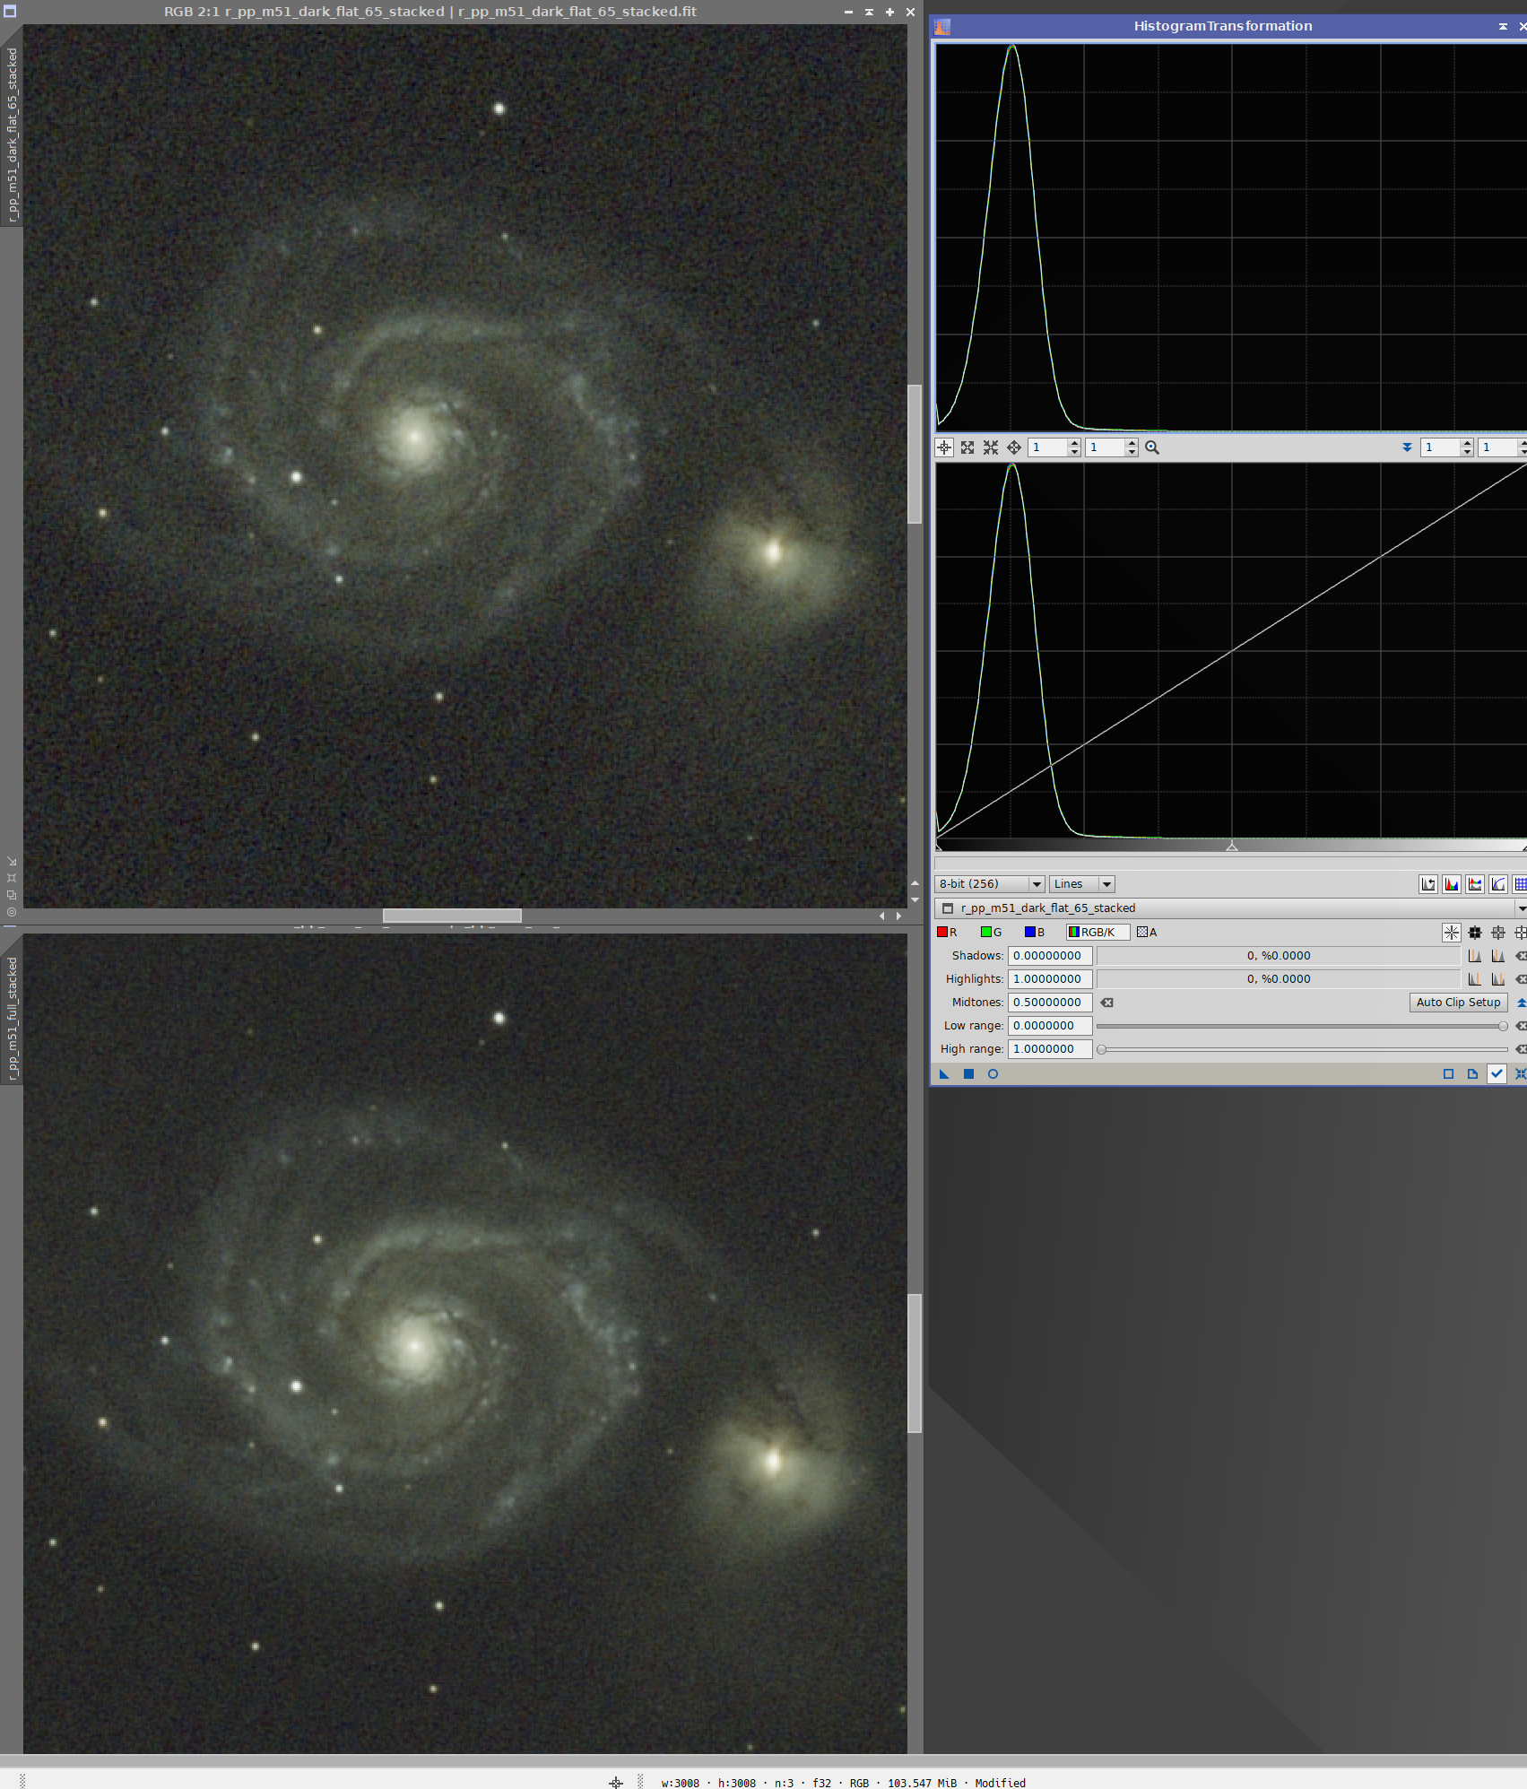Click auto clip shadows icon in Shadows row
This screenshot has width=1527, height=1789.
[x=1475, y=956]
